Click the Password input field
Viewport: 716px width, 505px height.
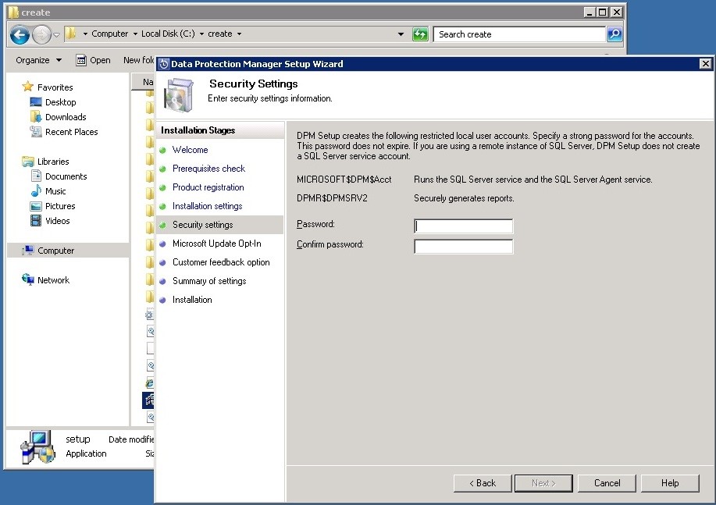click(463, 226)
